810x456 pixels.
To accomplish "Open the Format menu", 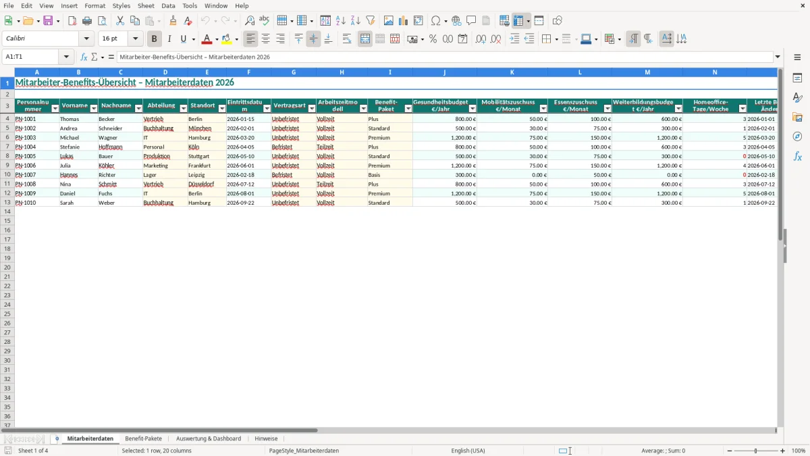I will point(94,5).
